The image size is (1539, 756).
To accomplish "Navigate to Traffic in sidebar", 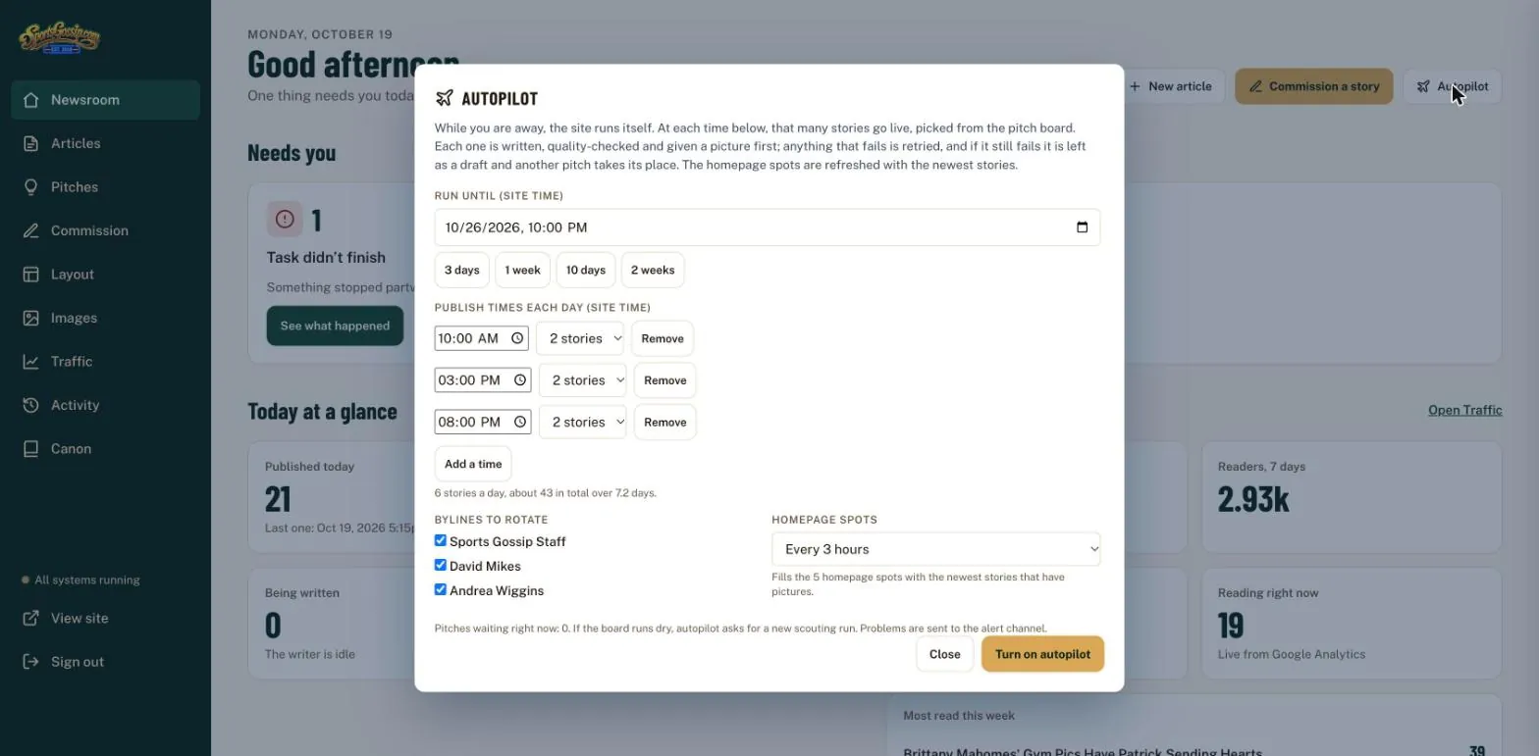I will pos(105,362).
